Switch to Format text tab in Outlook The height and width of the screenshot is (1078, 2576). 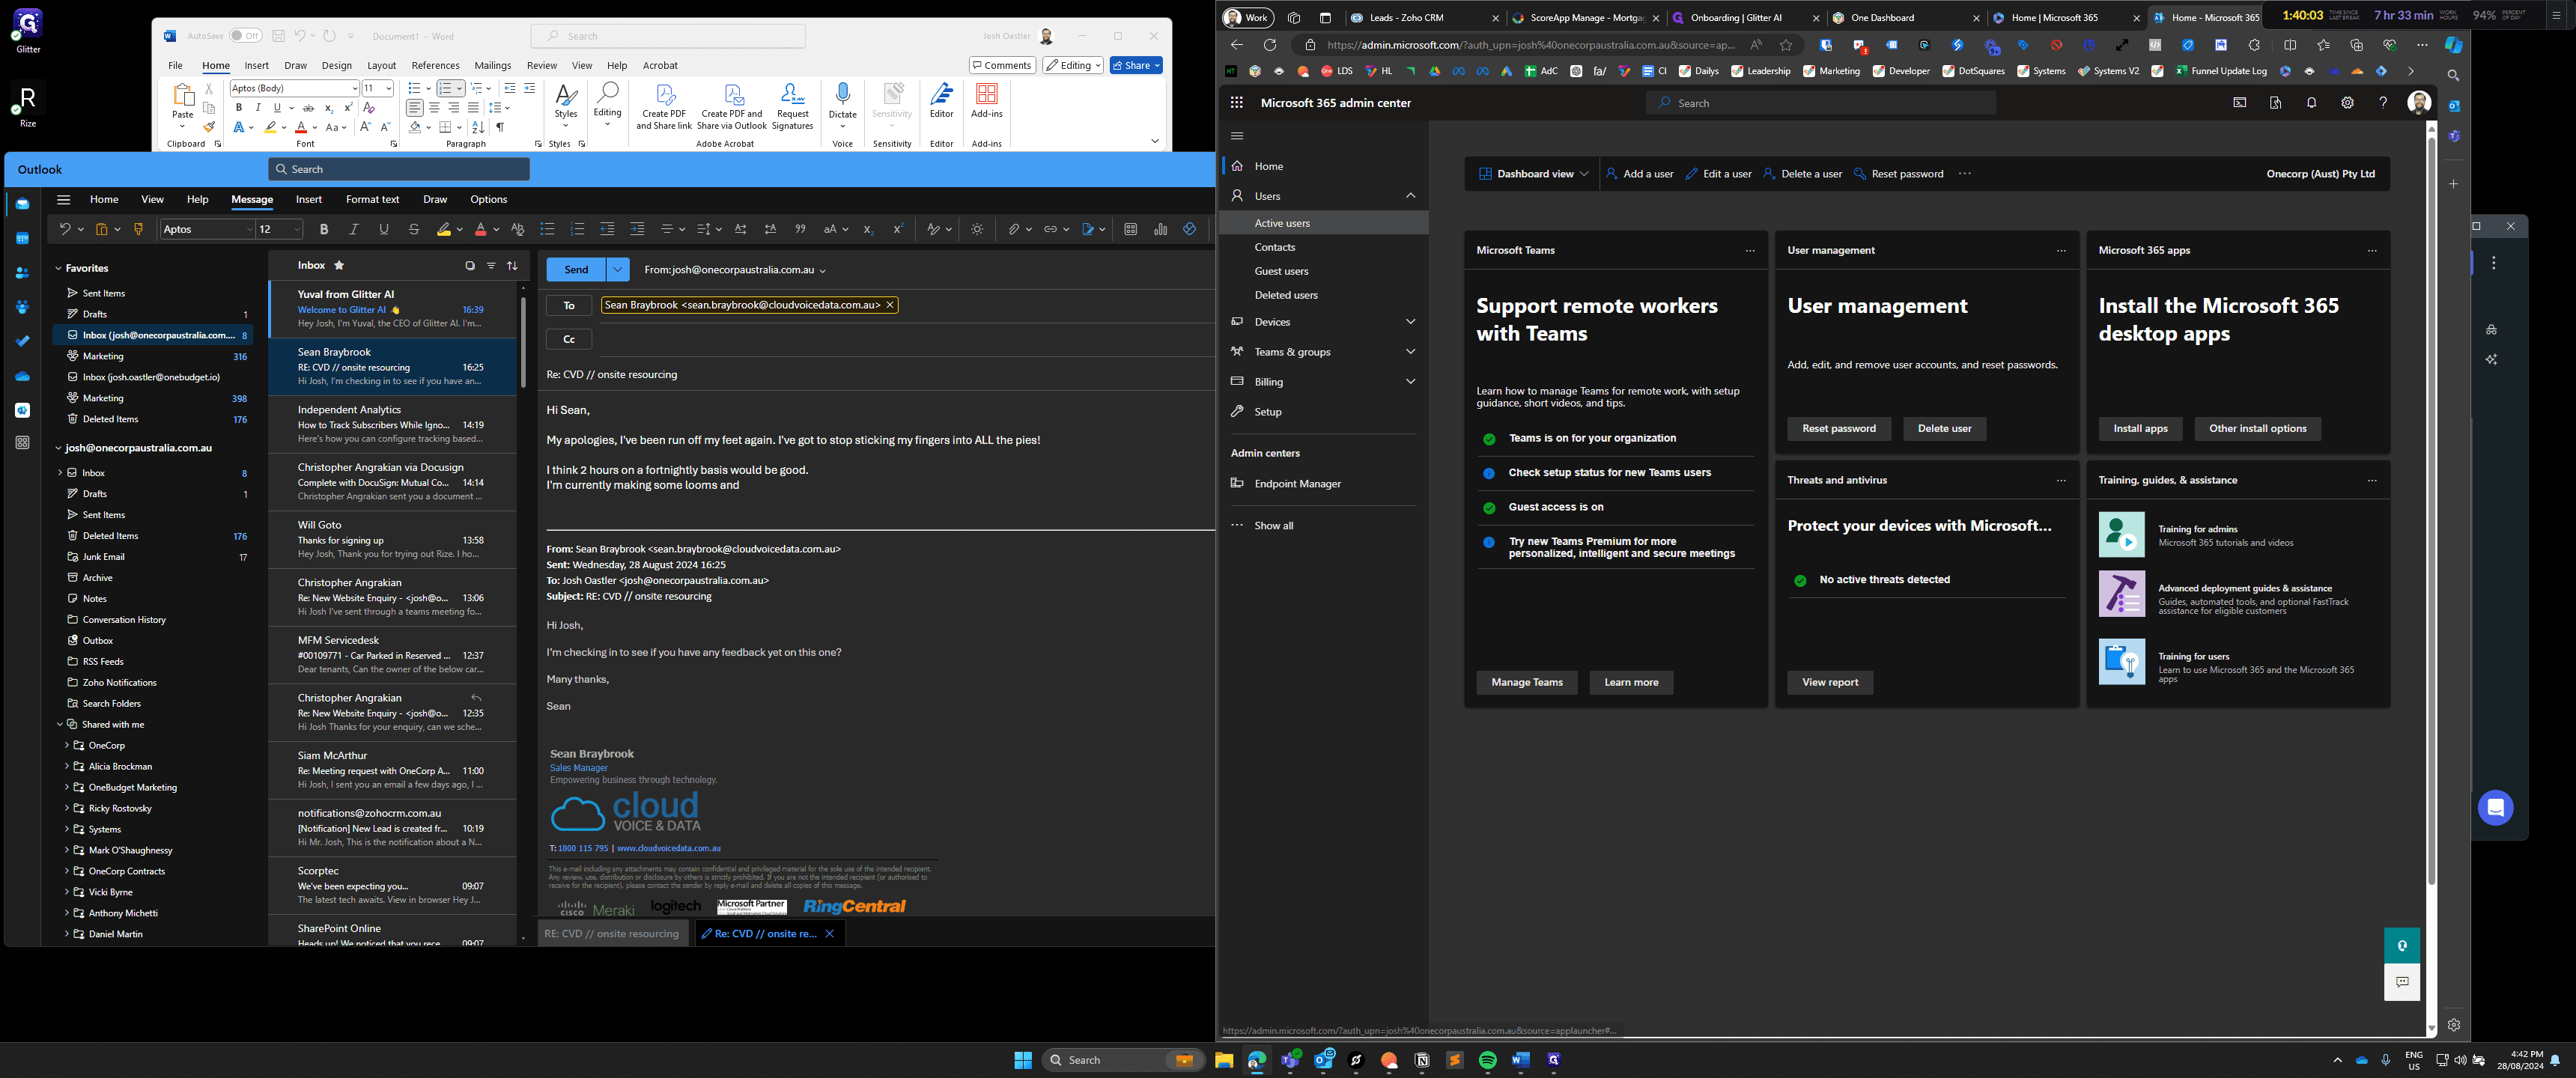click(372, 199)
